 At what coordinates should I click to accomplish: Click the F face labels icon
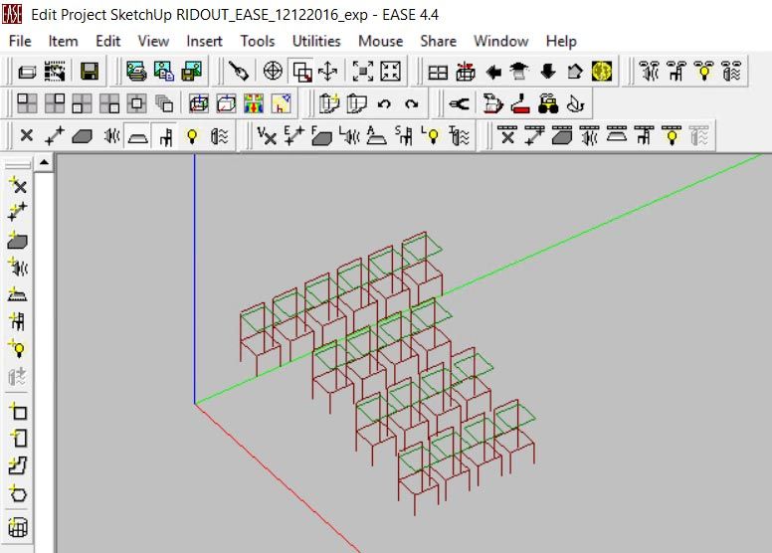tap(321, 136)
